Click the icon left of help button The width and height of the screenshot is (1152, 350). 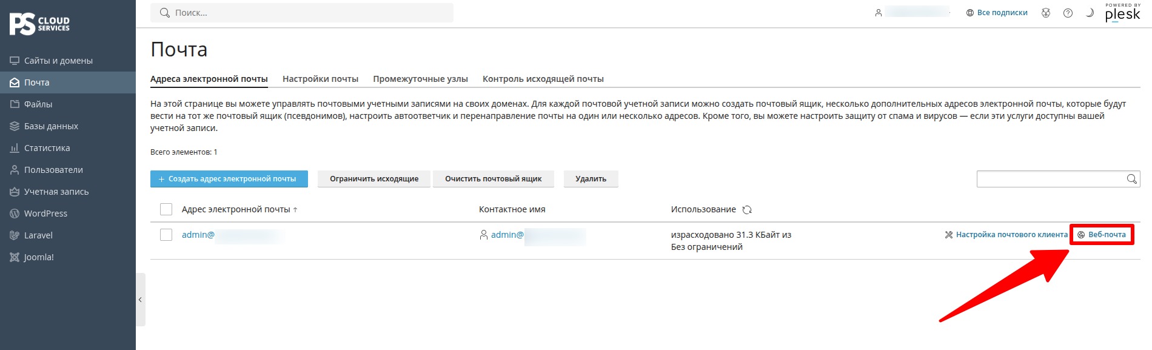[x=1046, y=13]
